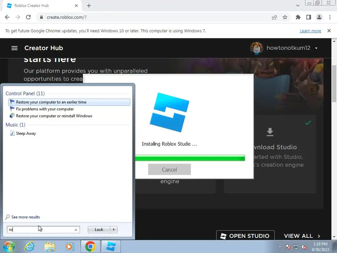Select Restore your computer to an earlier time
Viewport: 337px width, 253px height.
(x=69, y=102)
